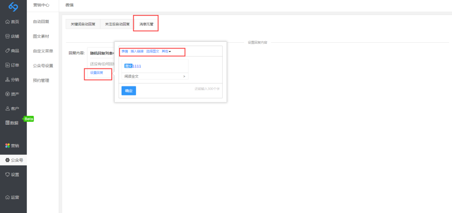Open 自定义菜单 in the submenu
This screenshot has width=452, height=213.
coord(43,51)
